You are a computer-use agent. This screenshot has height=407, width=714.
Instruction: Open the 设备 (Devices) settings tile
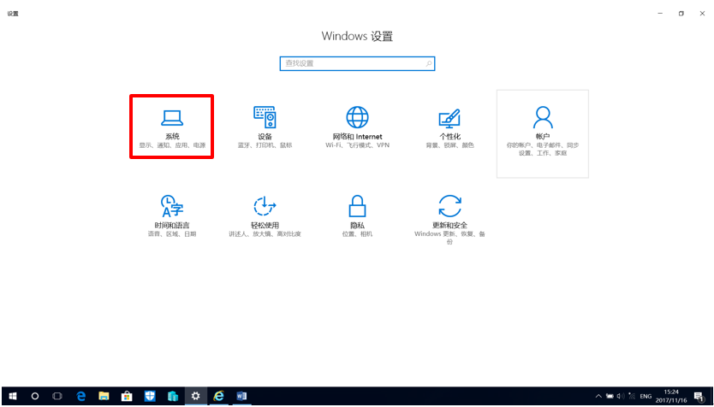265,127
